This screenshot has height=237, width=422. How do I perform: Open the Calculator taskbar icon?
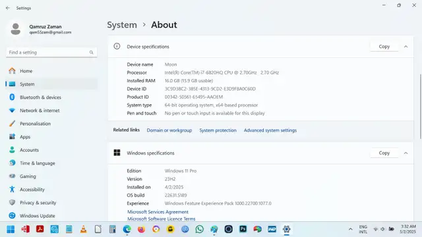pos(113,229)
